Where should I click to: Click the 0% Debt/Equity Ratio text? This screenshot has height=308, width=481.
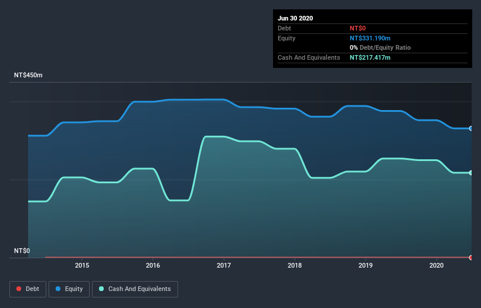click(x=380, y=48)
